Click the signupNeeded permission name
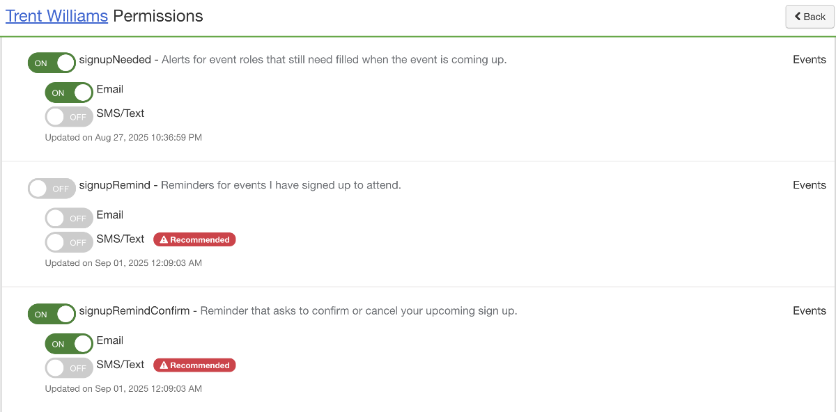This screenshot has width=836, height=412. pyautogui.click(x=115, y=60)
